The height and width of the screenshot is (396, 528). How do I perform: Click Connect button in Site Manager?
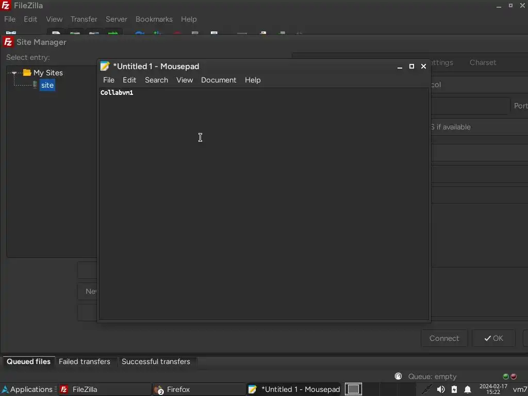click(x=444, y=338)
